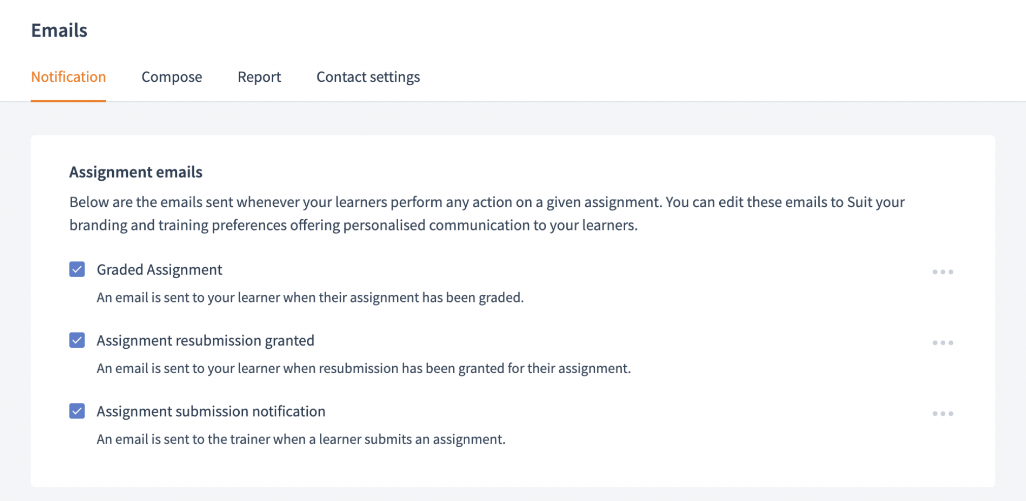Open the Report tab

click(259, 77)
